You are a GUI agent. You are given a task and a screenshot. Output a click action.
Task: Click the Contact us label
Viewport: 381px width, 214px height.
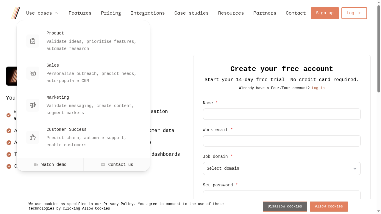click(x=121, y=165)
